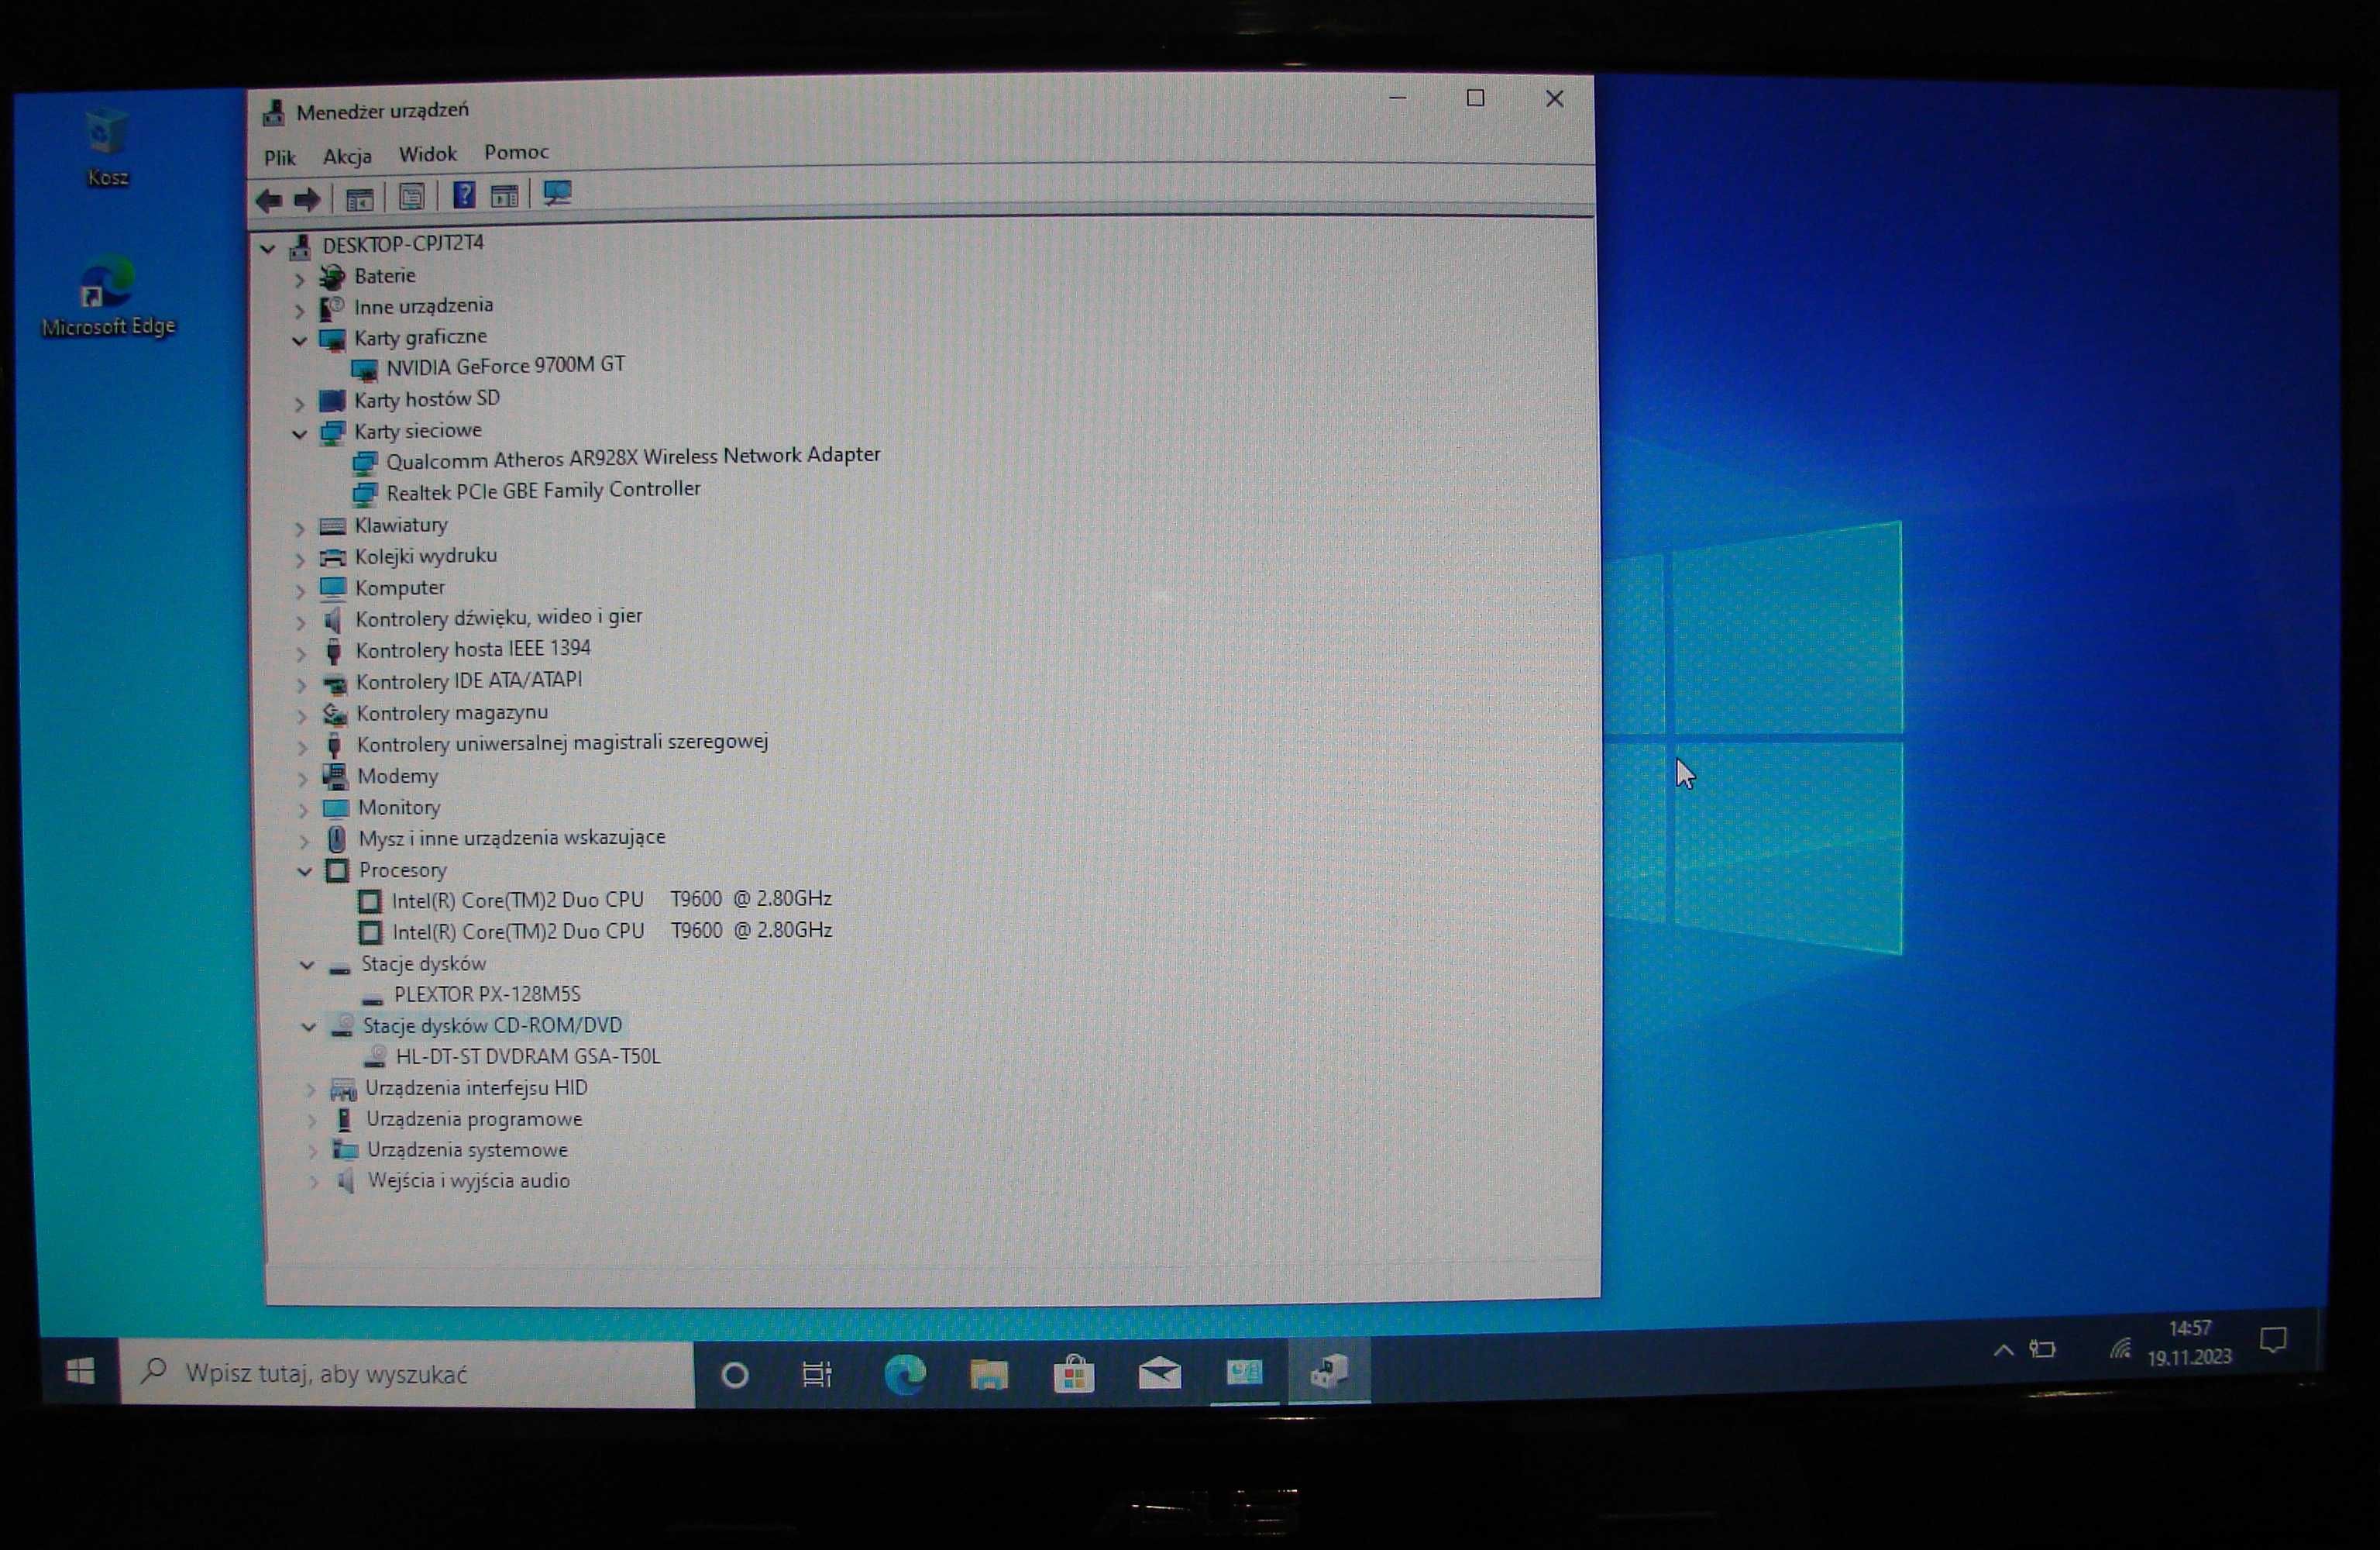Select second Intel Core 2 Duo T9600 entry
The height and width of the screenshot is (1550, 2380).
click(612, 931)
